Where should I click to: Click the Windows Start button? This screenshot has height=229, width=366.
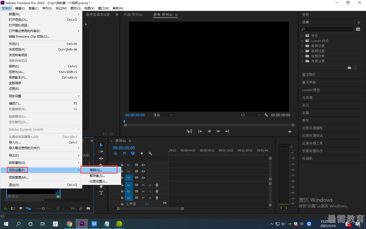pyautogui.click(x=6, y=224)
